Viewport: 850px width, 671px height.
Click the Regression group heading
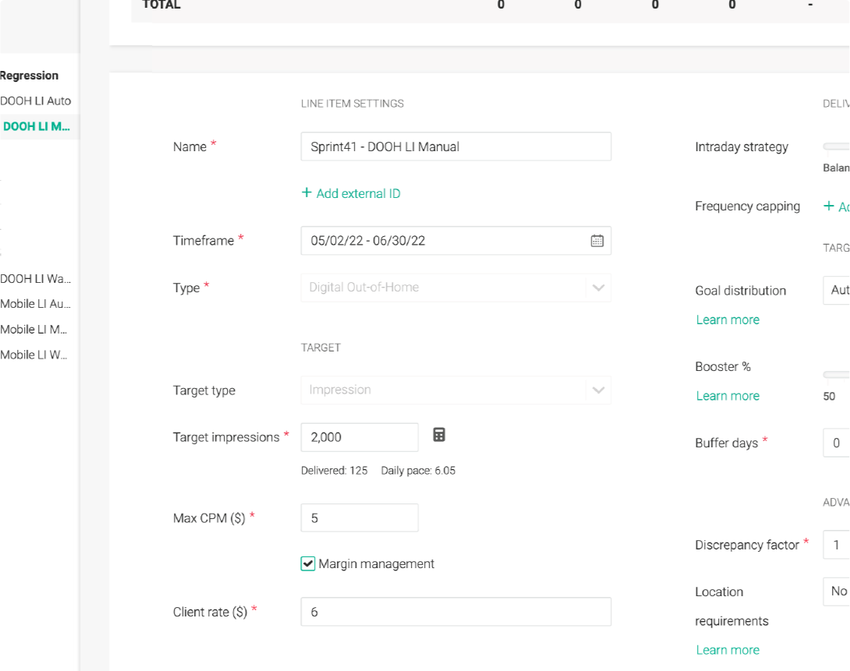pos(30,76)
